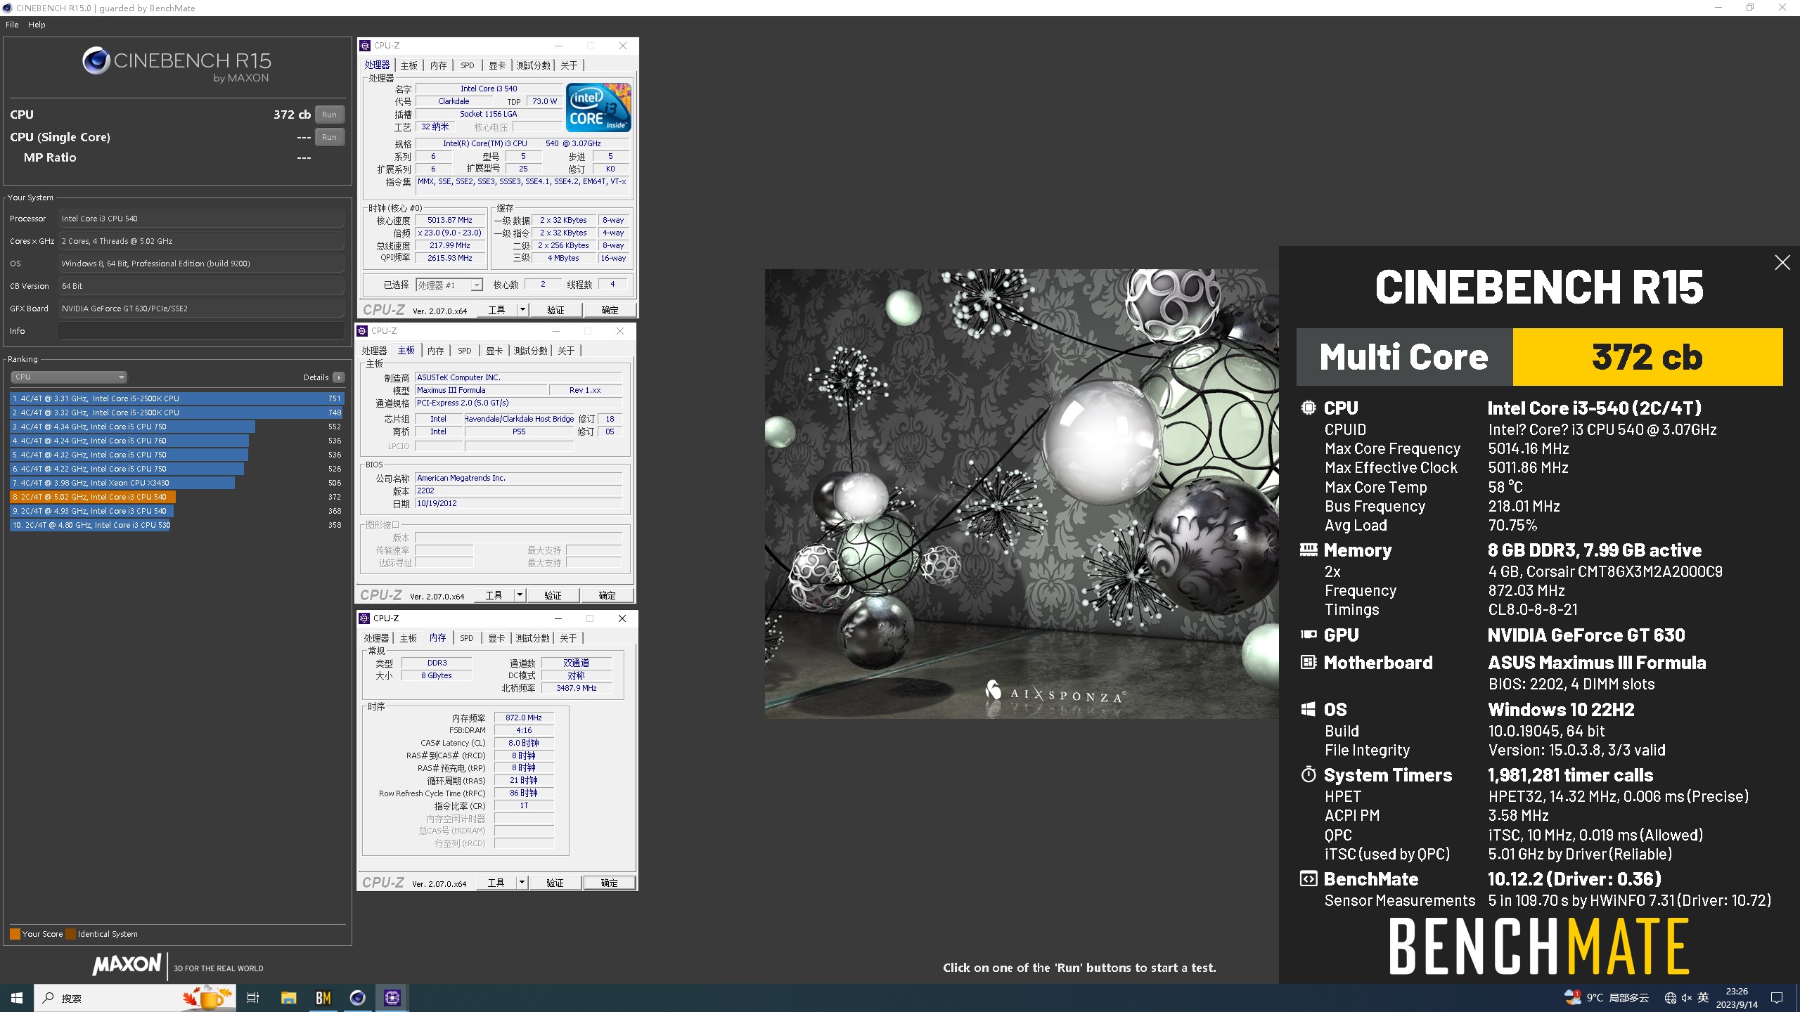1800x1012 pixels.
Task: Switch to SPD tab in top CPU-Z
Action: coord(468,65)
